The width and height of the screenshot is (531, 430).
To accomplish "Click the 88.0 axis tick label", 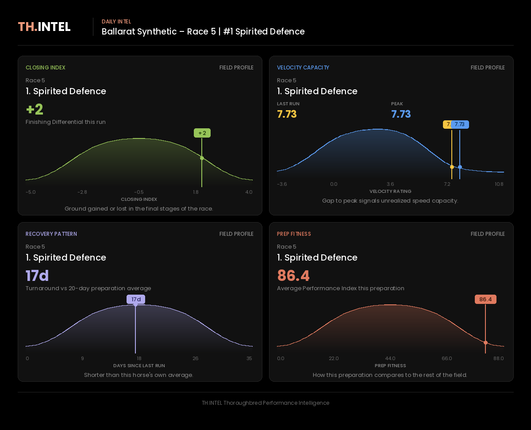I will [499, 358].
